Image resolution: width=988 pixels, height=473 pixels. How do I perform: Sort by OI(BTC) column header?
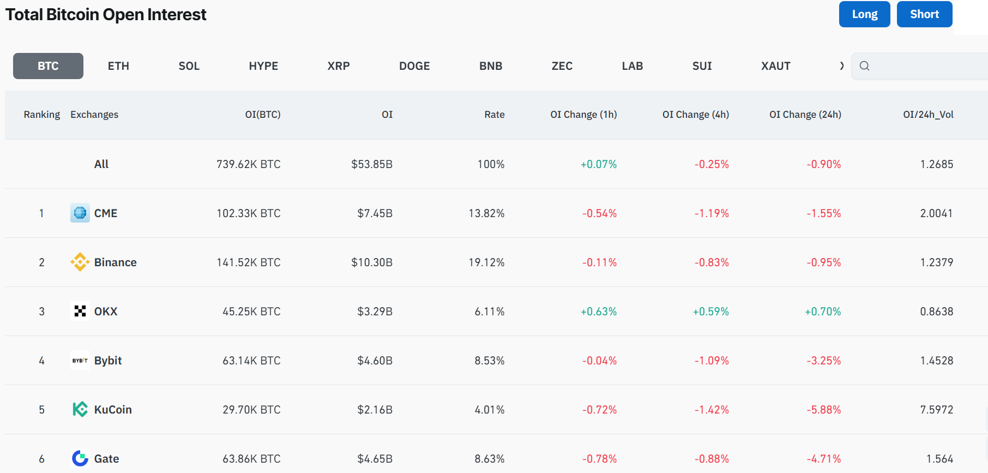click(x=263, y=115)
